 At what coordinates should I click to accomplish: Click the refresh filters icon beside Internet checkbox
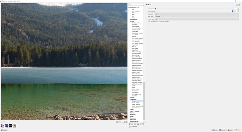pos(130,127)
